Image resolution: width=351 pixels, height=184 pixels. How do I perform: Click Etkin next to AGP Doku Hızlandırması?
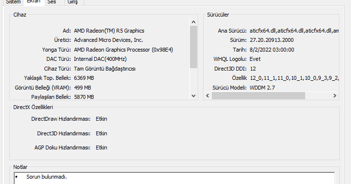[102, 147]
